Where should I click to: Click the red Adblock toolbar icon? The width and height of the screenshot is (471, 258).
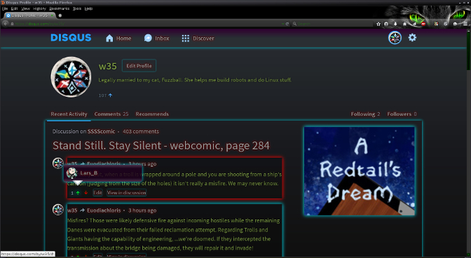[x=423, y=24]
